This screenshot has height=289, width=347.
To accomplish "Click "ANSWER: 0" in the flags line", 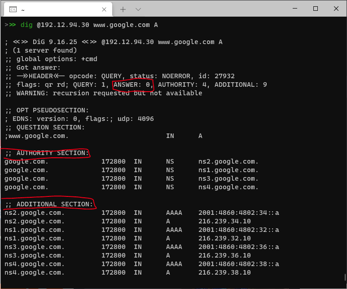I will pyautogui.click(x=132, y=84).
